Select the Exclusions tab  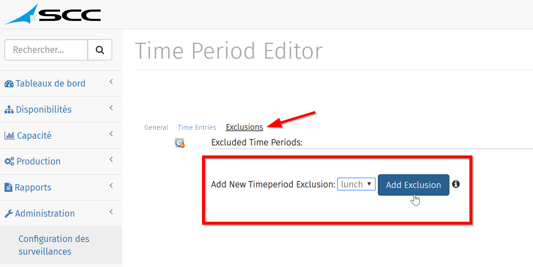click(x=245, y=127)
